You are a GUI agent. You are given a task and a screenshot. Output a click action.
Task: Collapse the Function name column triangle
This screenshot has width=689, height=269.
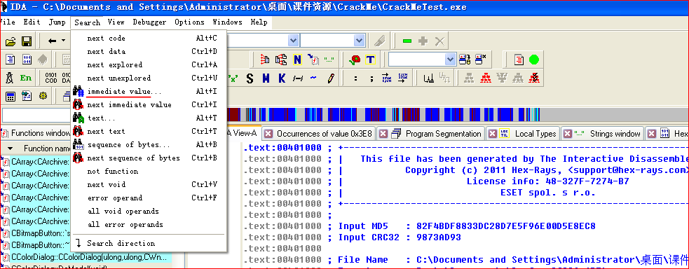[x=10, y=149]
